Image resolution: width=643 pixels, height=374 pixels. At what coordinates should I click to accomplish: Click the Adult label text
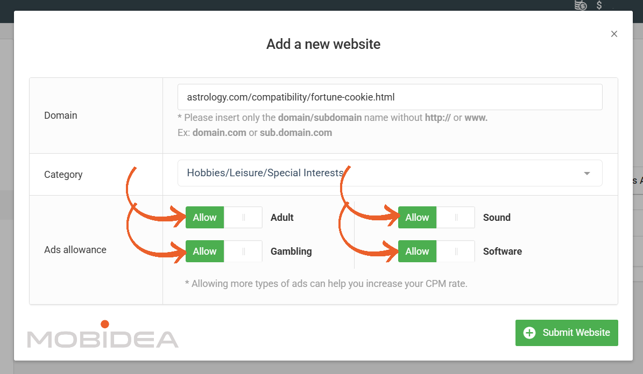click(x=282, y=218)
